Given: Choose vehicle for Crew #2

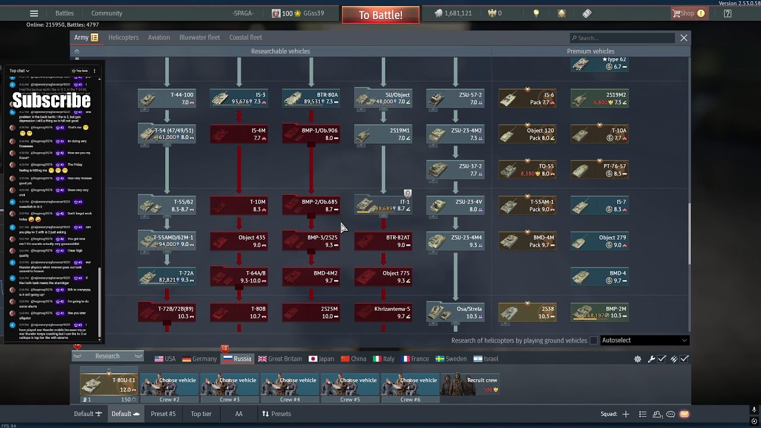Looking at the screenshot, I should pyautogui.click(x=169, y=385).
